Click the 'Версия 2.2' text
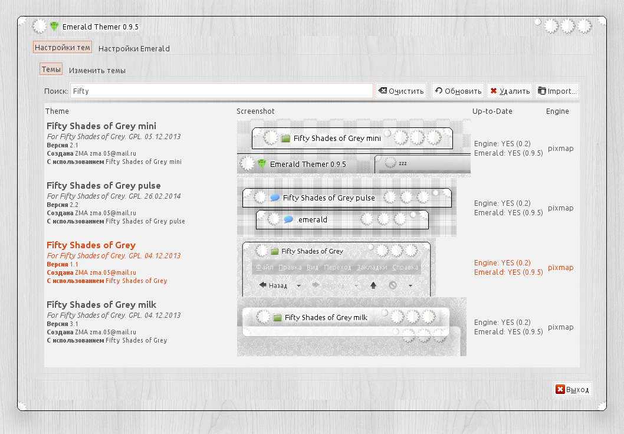 63,205
